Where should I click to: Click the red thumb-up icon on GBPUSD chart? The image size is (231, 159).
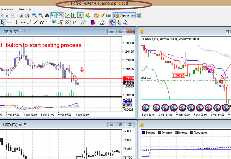(82, 70)
